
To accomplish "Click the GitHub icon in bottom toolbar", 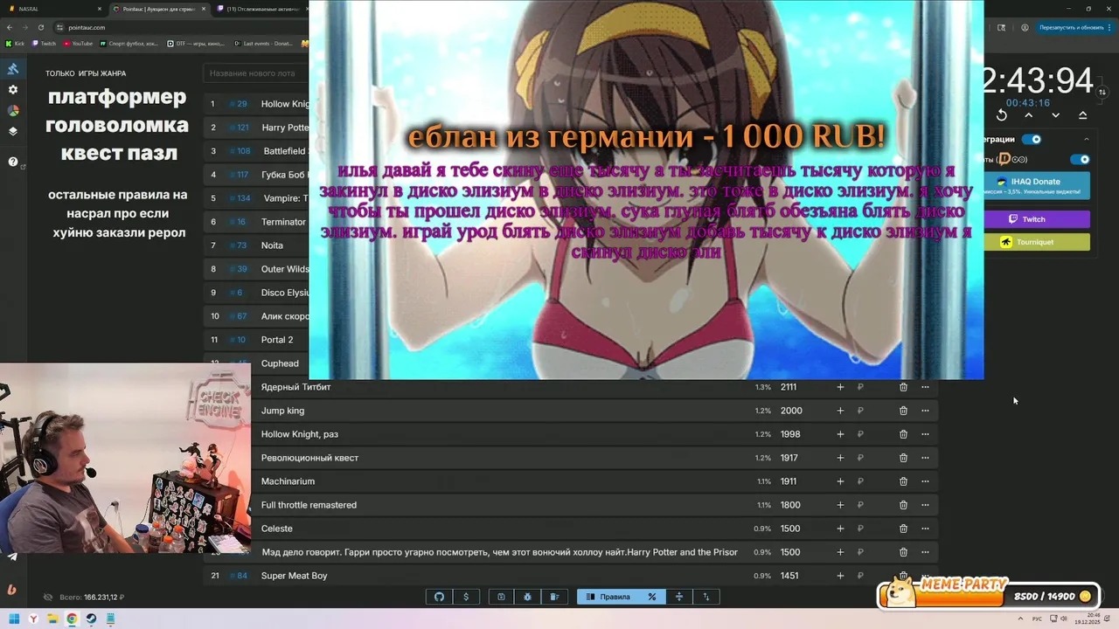I will tap(439, 597).
